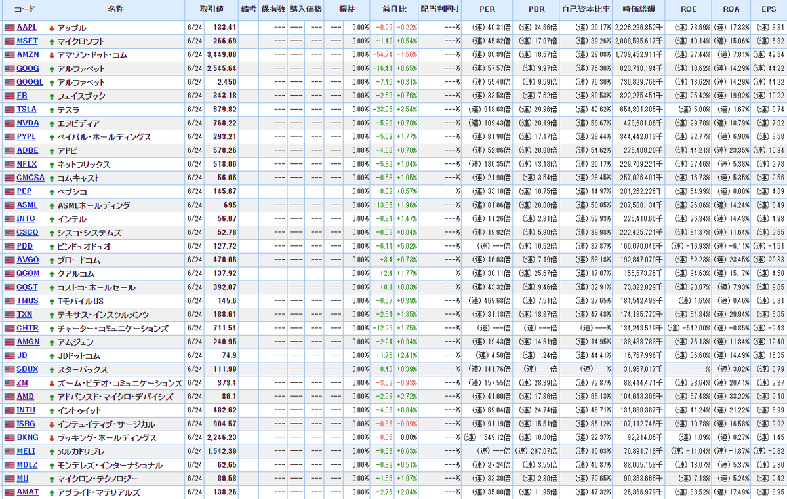787x499 pixels.
Task: Open the GOOG ticker link
Action: (x=28, y=68)
